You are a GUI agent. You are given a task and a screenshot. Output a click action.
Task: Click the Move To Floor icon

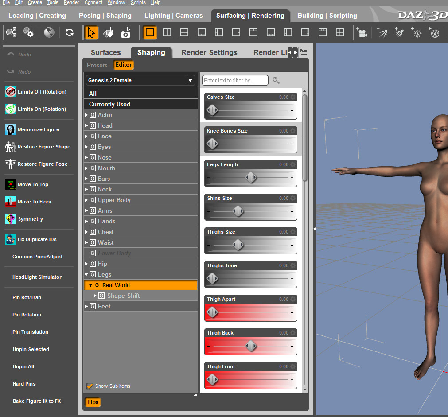[x=11, y=202]
